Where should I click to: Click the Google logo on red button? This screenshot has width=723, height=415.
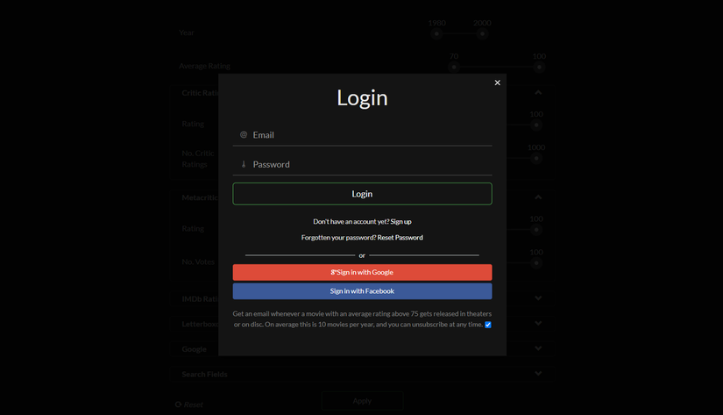[x=333, y=272]
